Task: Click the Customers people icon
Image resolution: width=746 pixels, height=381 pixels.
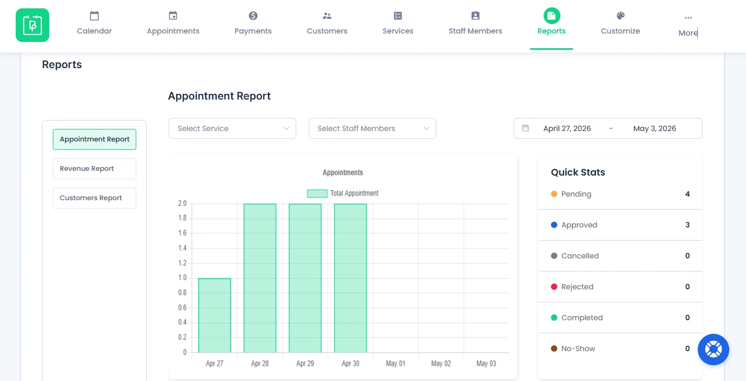Action: pos(327,16)
